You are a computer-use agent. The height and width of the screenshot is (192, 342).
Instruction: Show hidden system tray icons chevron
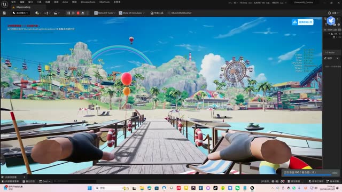(273, 188)
